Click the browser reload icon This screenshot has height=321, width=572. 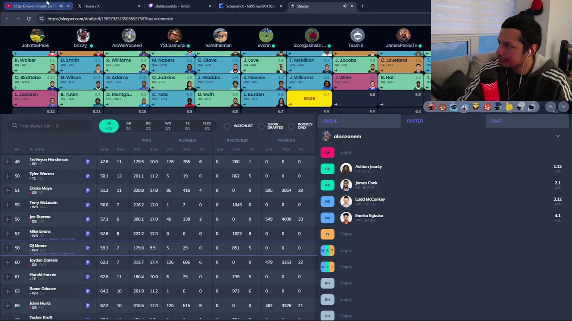point(29,19)
